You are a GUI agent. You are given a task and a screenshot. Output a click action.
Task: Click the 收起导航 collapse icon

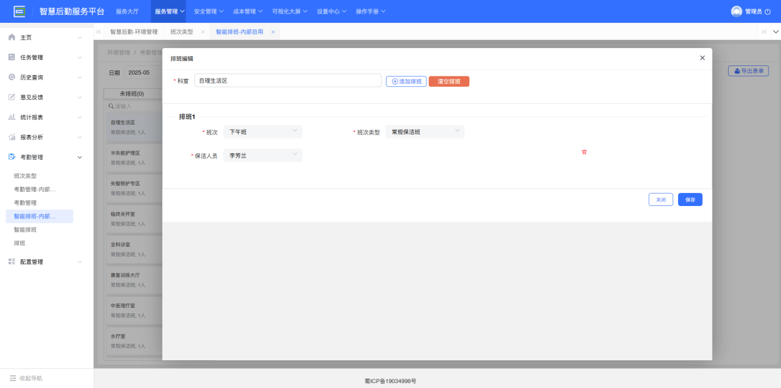(x=12, y=378)
